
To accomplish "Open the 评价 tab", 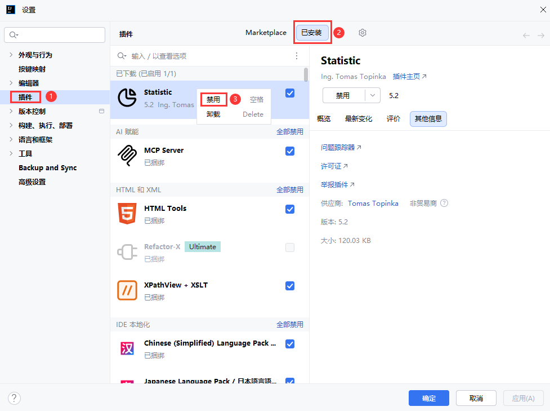I will pyautogui.click(x=394, y=119).
